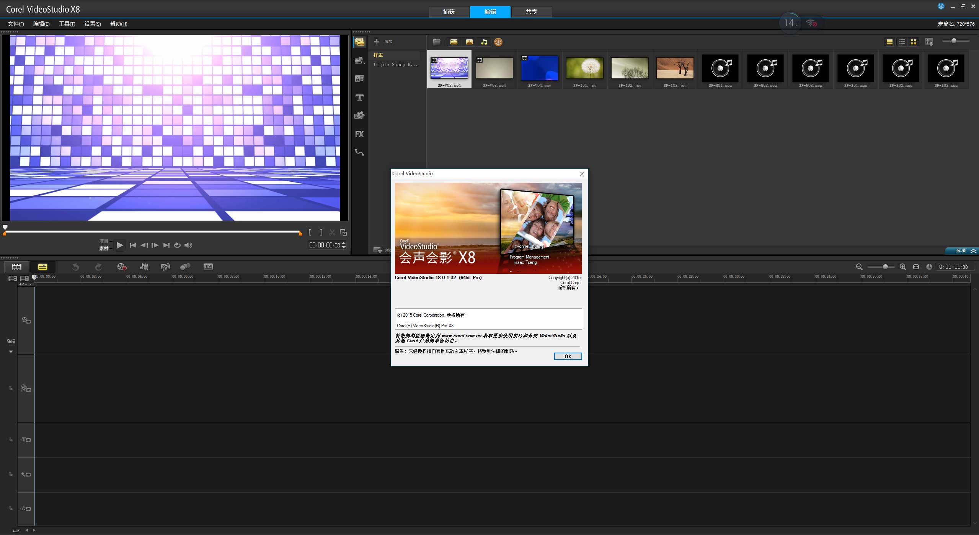This screenshot has width=979, height=535.
Task: Open the FX filter library
Action: pyautogui.click(x=359, y=134)
